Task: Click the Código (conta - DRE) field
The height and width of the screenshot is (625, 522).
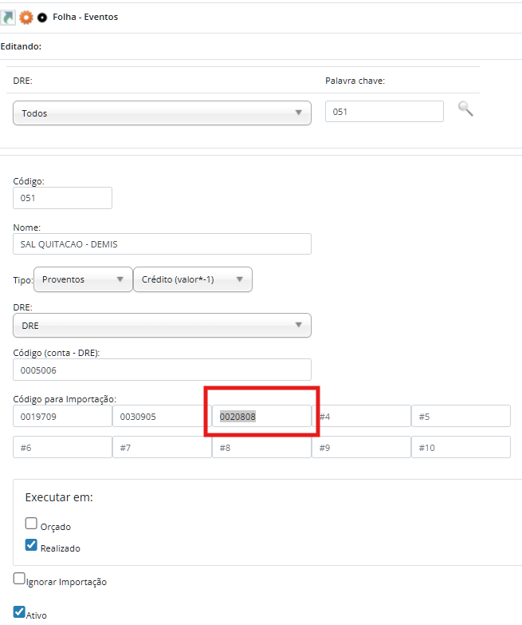Action: [162, 370]
